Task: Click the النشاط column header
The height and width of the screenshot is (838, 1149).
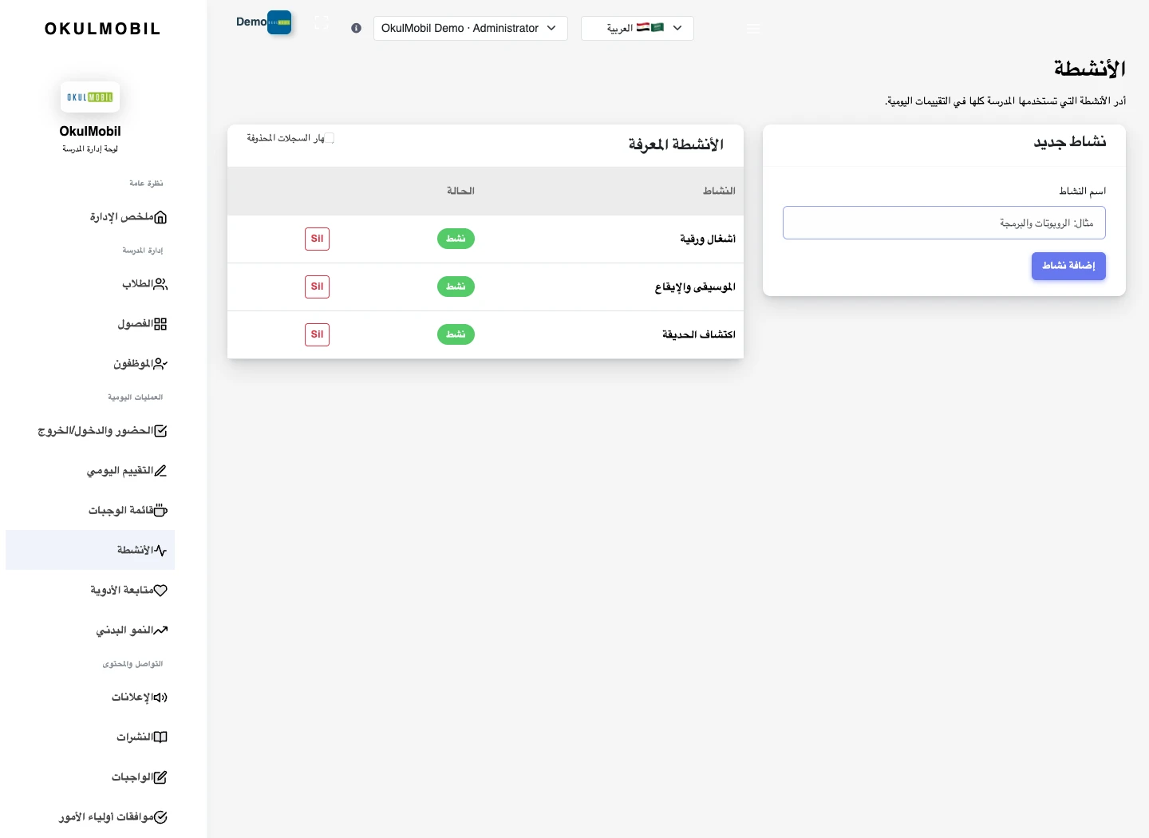Action: (x=719, y=191)
